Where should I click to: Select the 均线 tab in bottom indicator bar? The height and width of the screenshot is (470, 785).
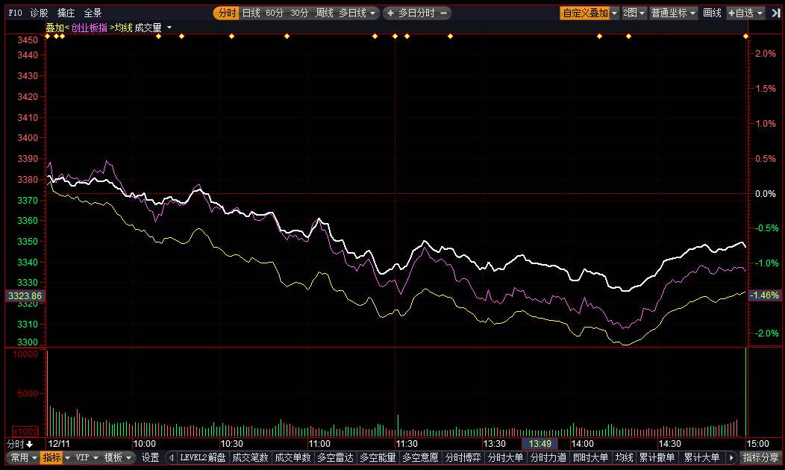625,457
